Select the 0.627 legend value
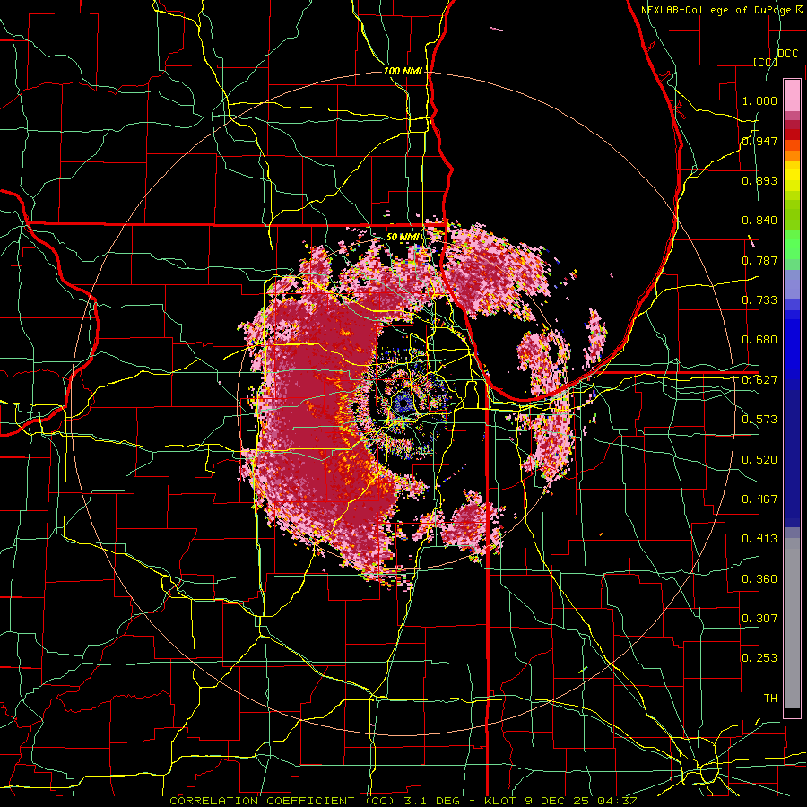Screen dimensions: 807x807 (759, 380)
